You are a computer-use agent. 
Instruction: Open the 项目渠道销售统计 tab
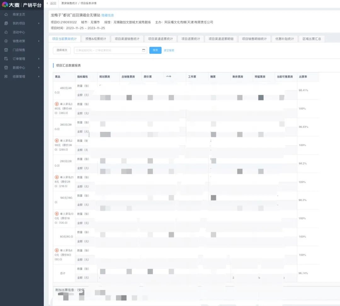coord(127,39)
